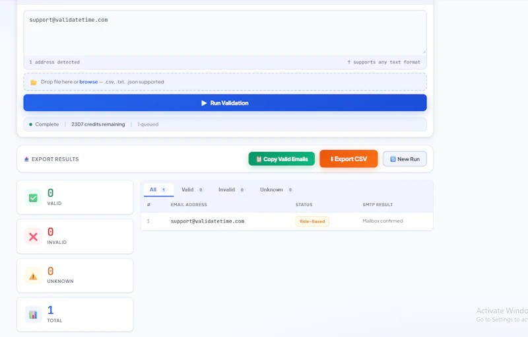528x337 pixels.
Task: Start a New Run
Action: (x=405, y=159)
